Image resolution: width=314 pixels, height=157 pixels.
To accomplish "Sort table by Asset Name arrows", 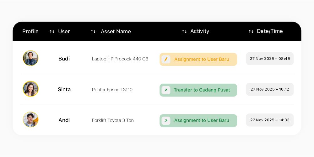I will 93,32.
